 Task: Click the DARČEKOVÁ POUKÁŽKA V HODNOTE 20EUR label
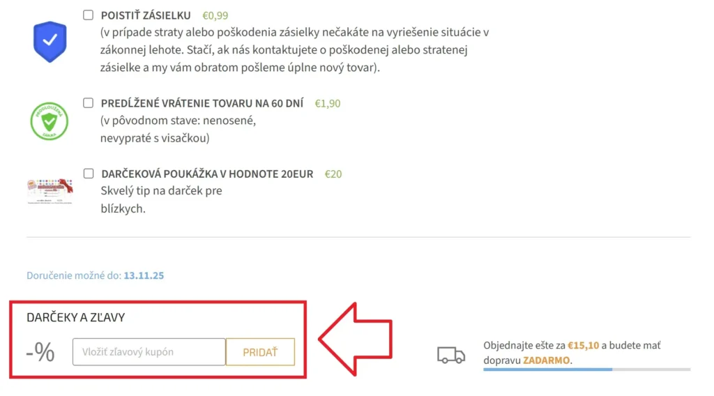pos(207,174)
